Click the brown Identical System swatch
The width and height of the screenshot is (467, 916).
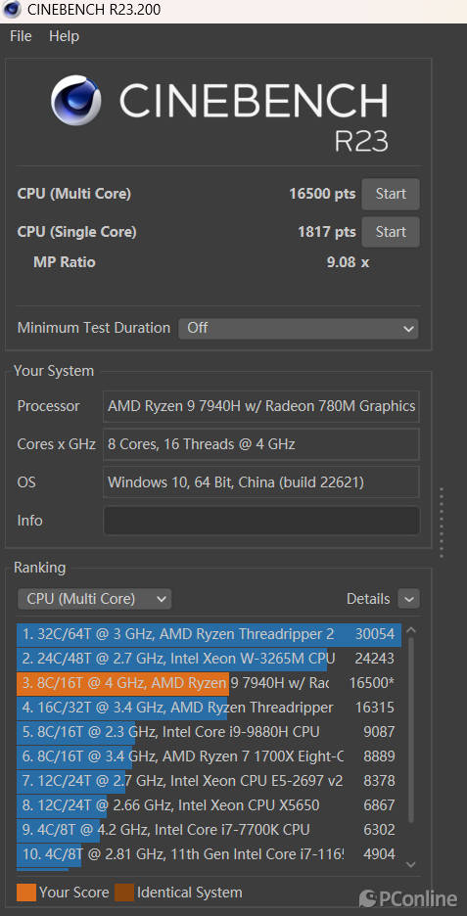(124, 893)
